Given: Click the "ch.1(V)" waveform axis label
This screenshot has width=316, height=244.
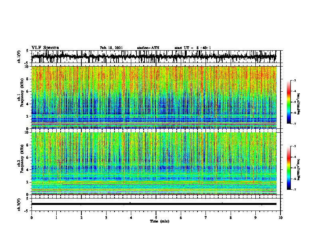Looking at the screenshot, I should (19, 57).
